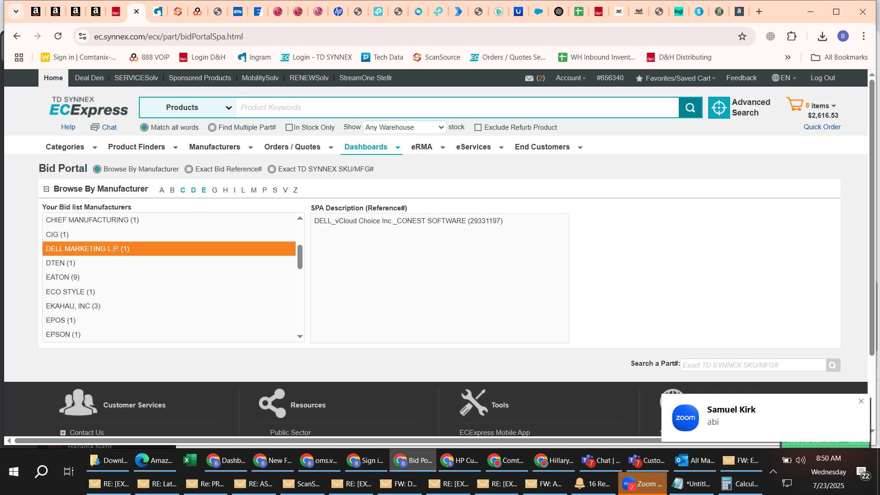Click the Resources share icon

(272, 403)
